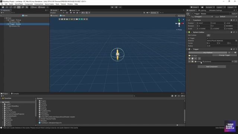Select the Scale tool in the toolbar

[x=15, y=7]
